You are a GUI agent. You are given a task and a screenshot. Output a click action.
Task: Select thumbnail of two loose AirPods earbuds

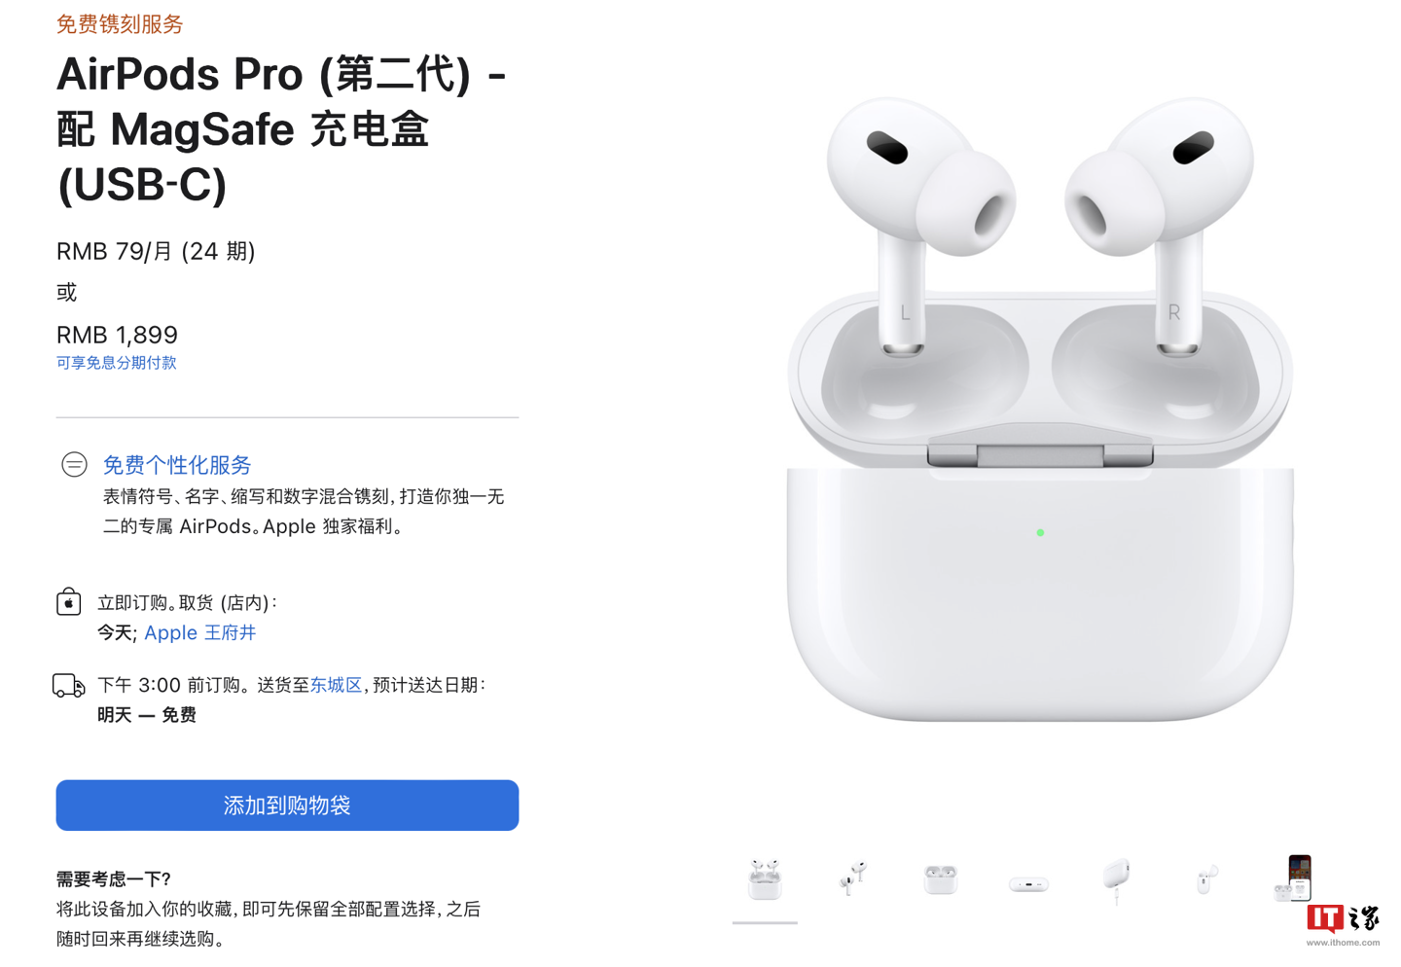tap(852, 878)
